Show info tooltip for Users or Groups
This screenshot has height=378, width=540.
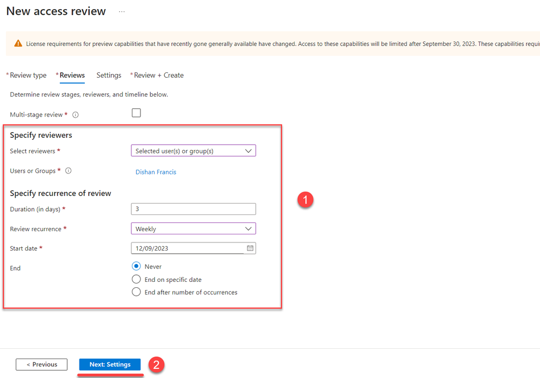click(69, 171)
